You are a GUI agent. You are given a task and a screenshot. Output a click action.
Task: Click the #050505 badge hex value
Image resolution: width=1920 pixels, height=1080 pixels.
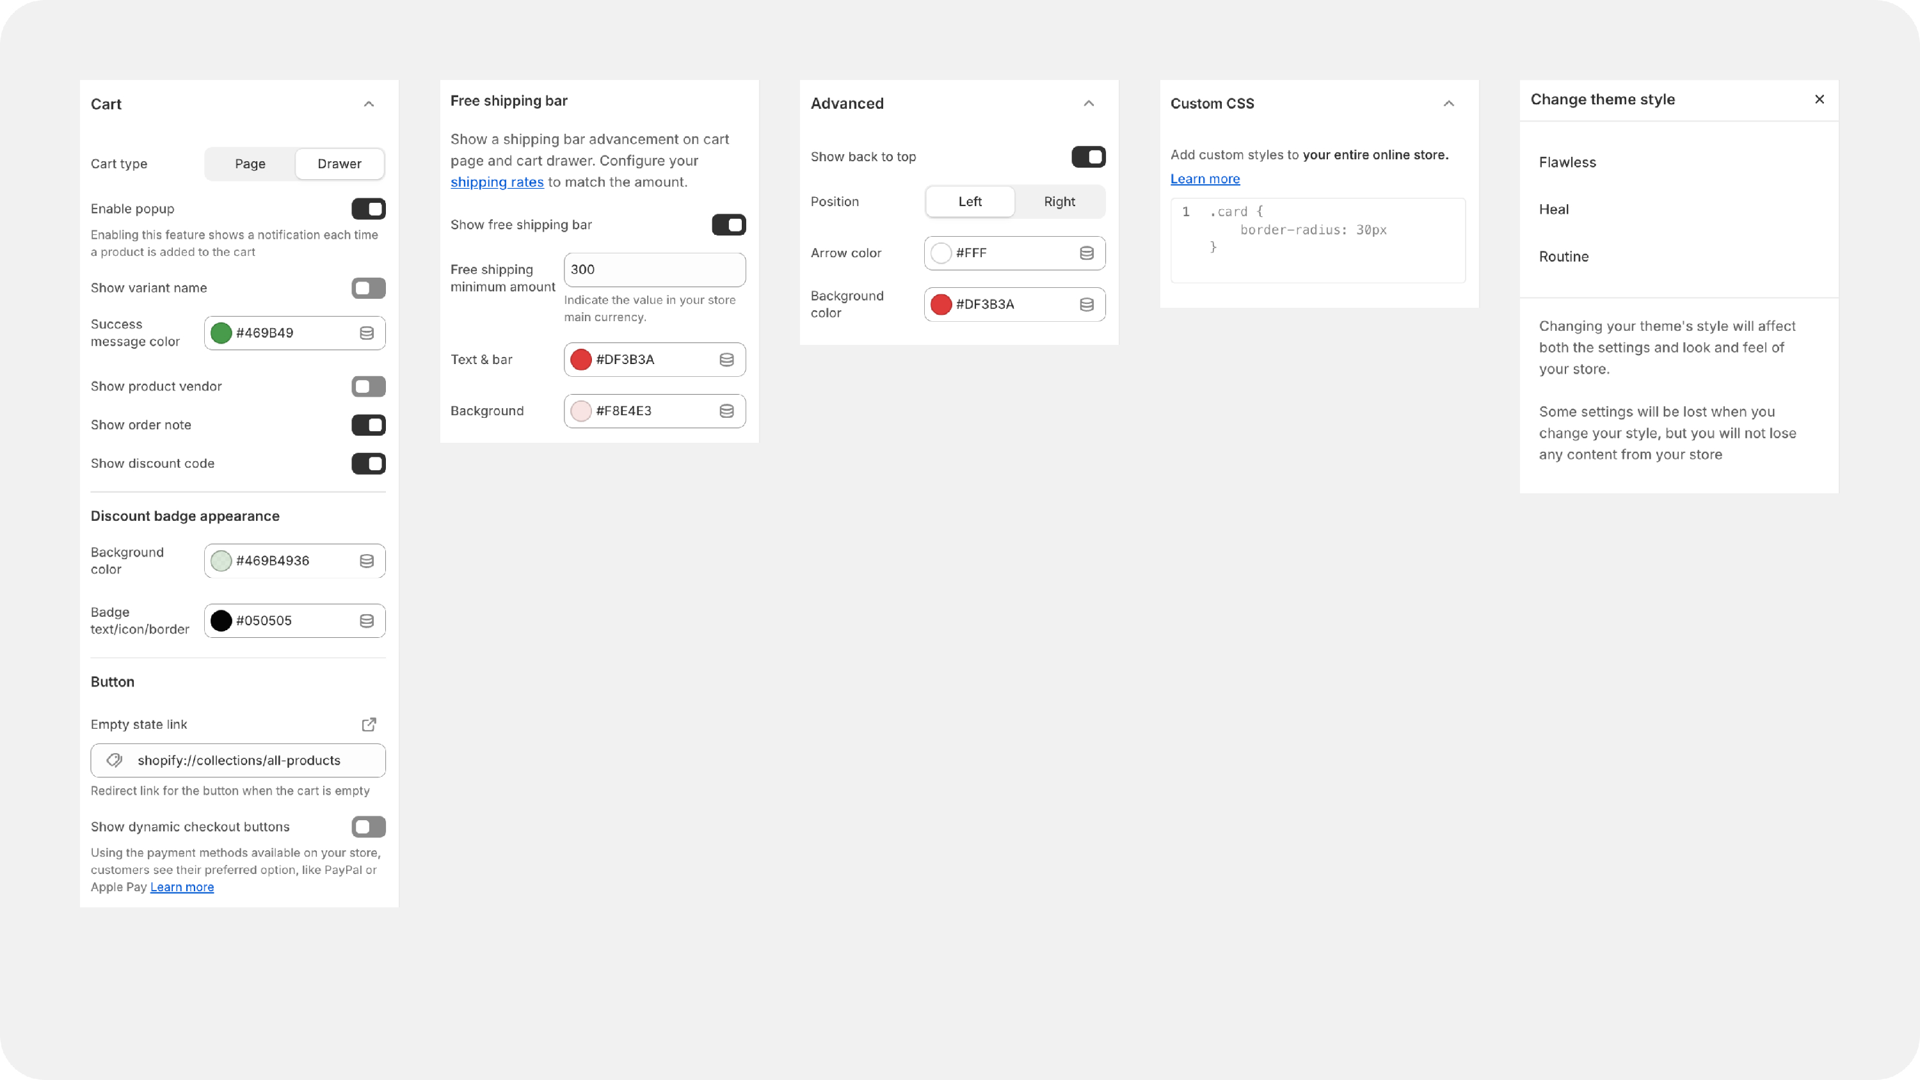[264, 621]
